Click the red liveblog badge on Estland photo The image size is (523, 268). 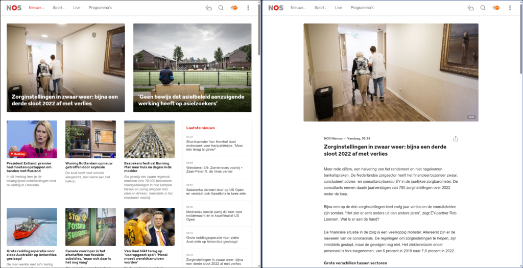coord(18,154)
